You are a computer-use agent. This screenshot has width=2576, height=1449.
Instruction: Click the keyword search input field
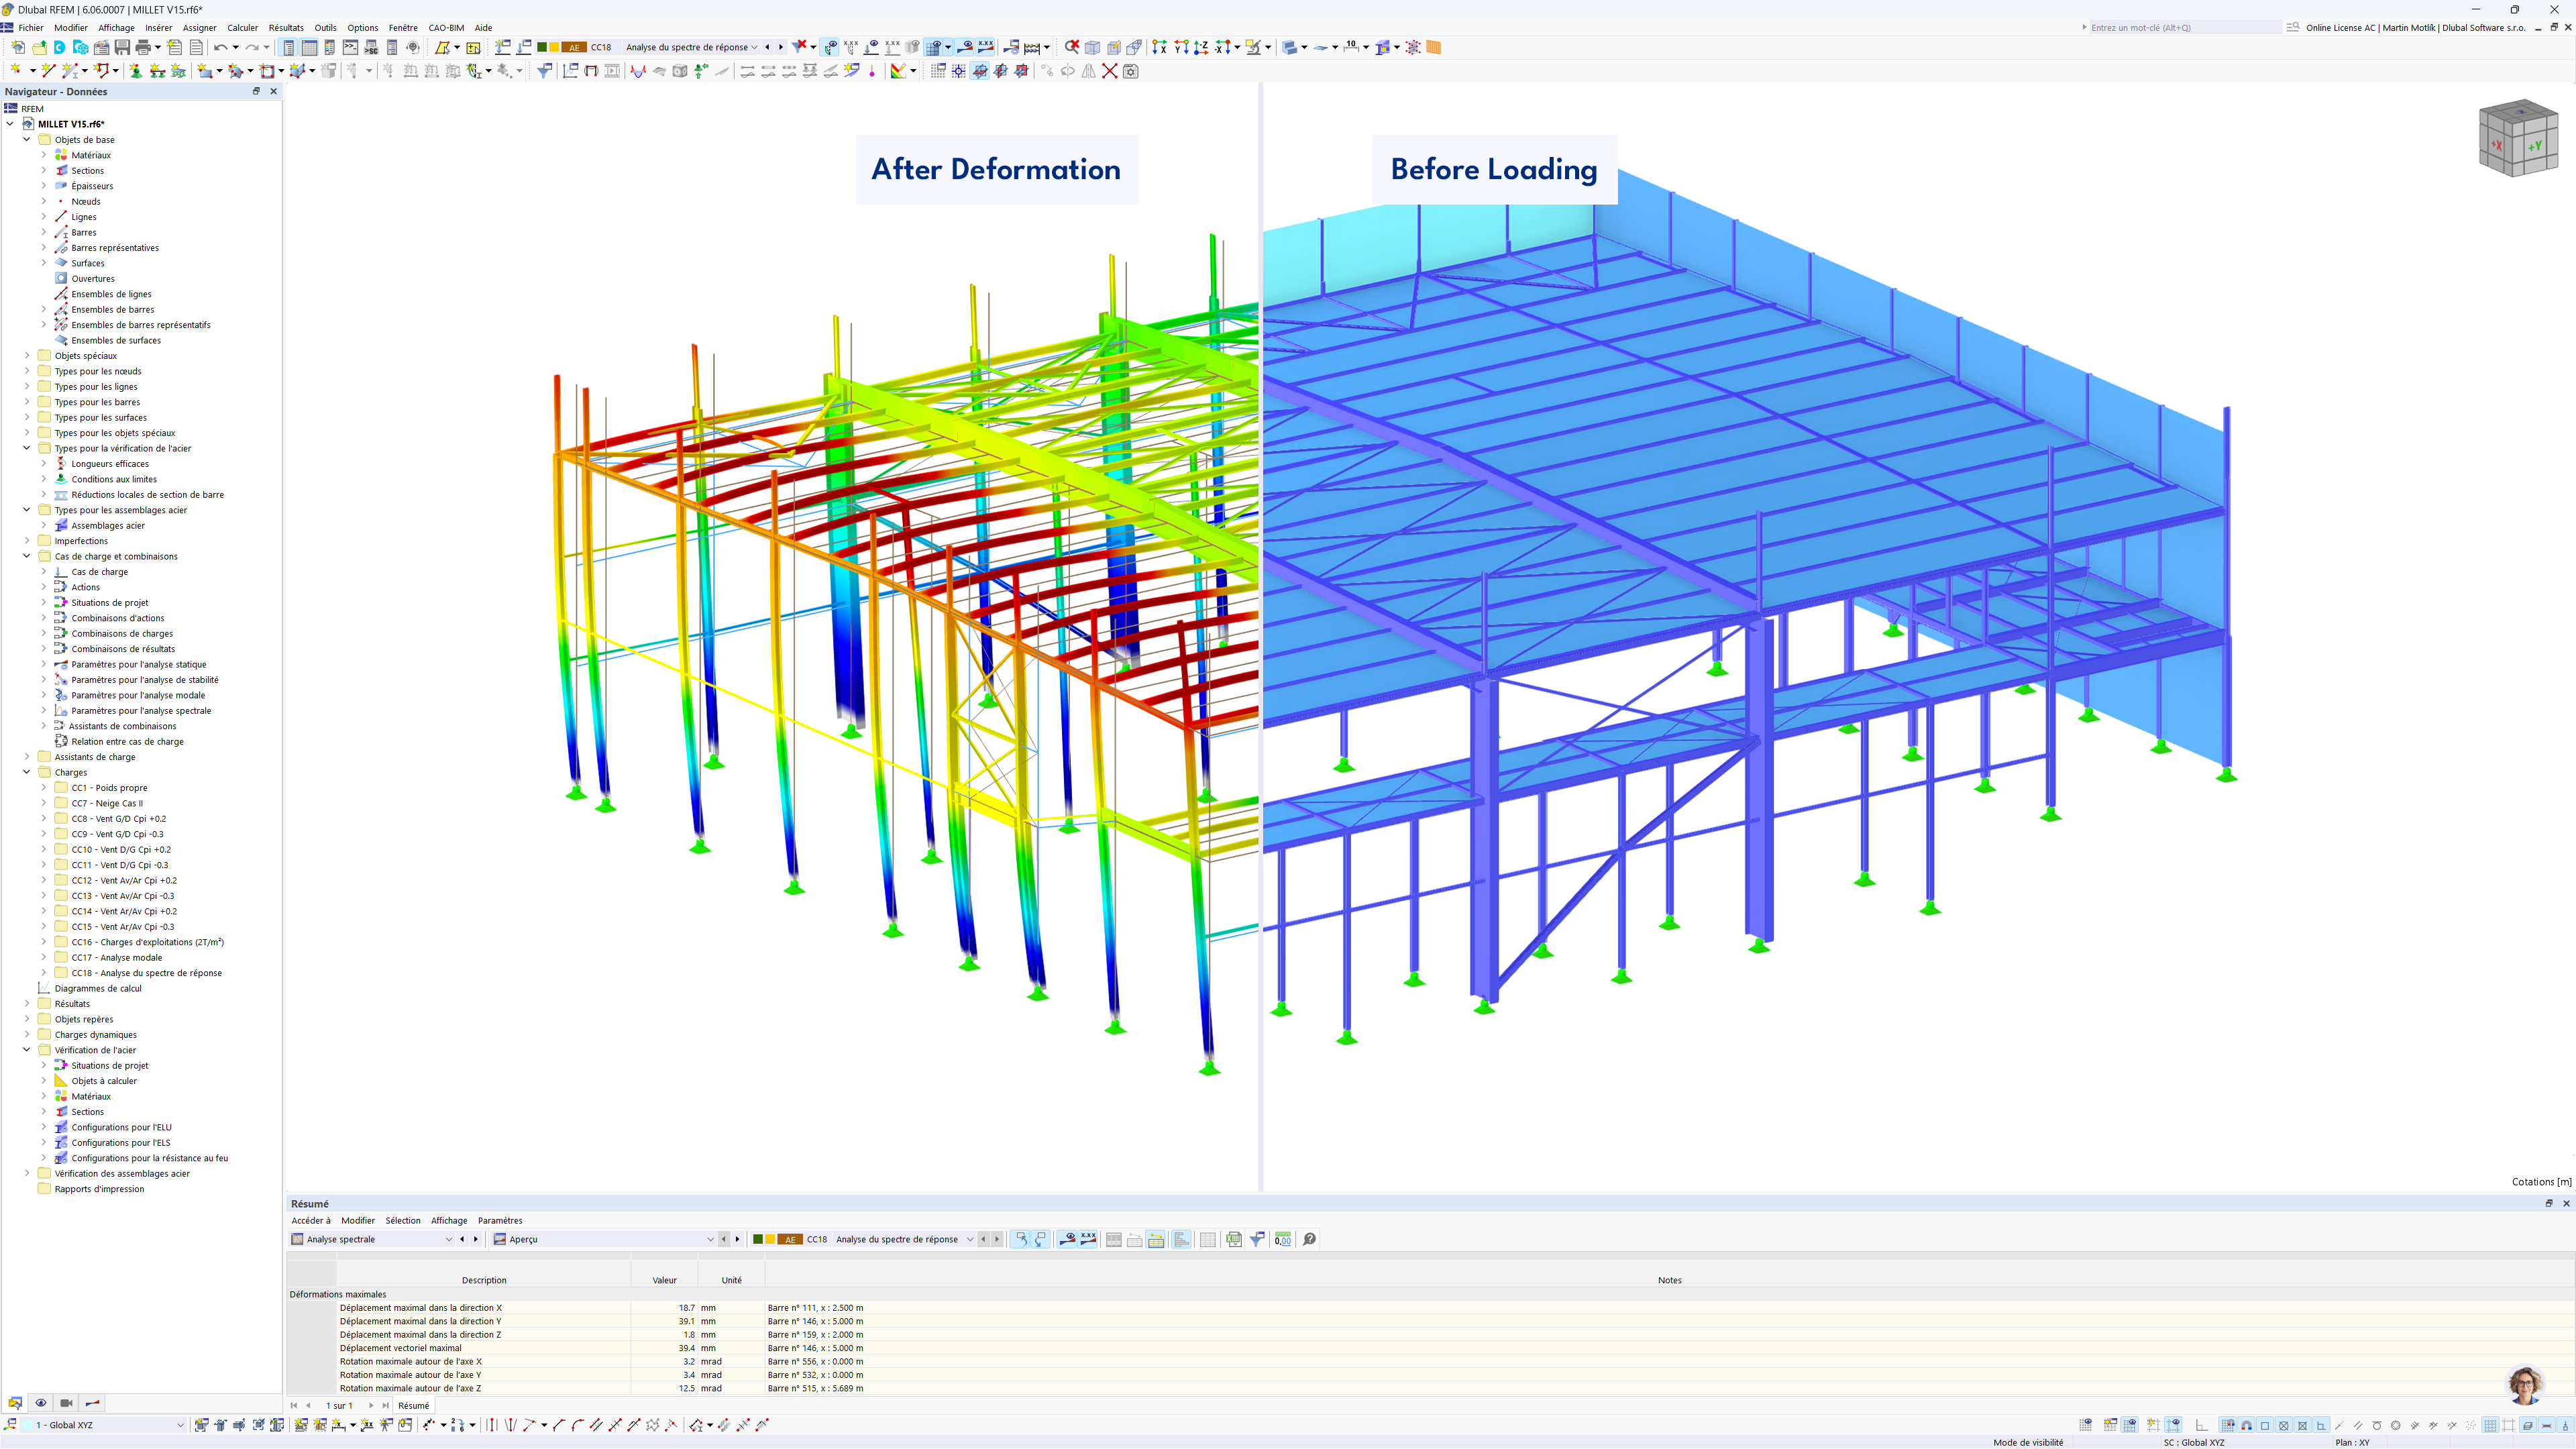coord(2180,28)
